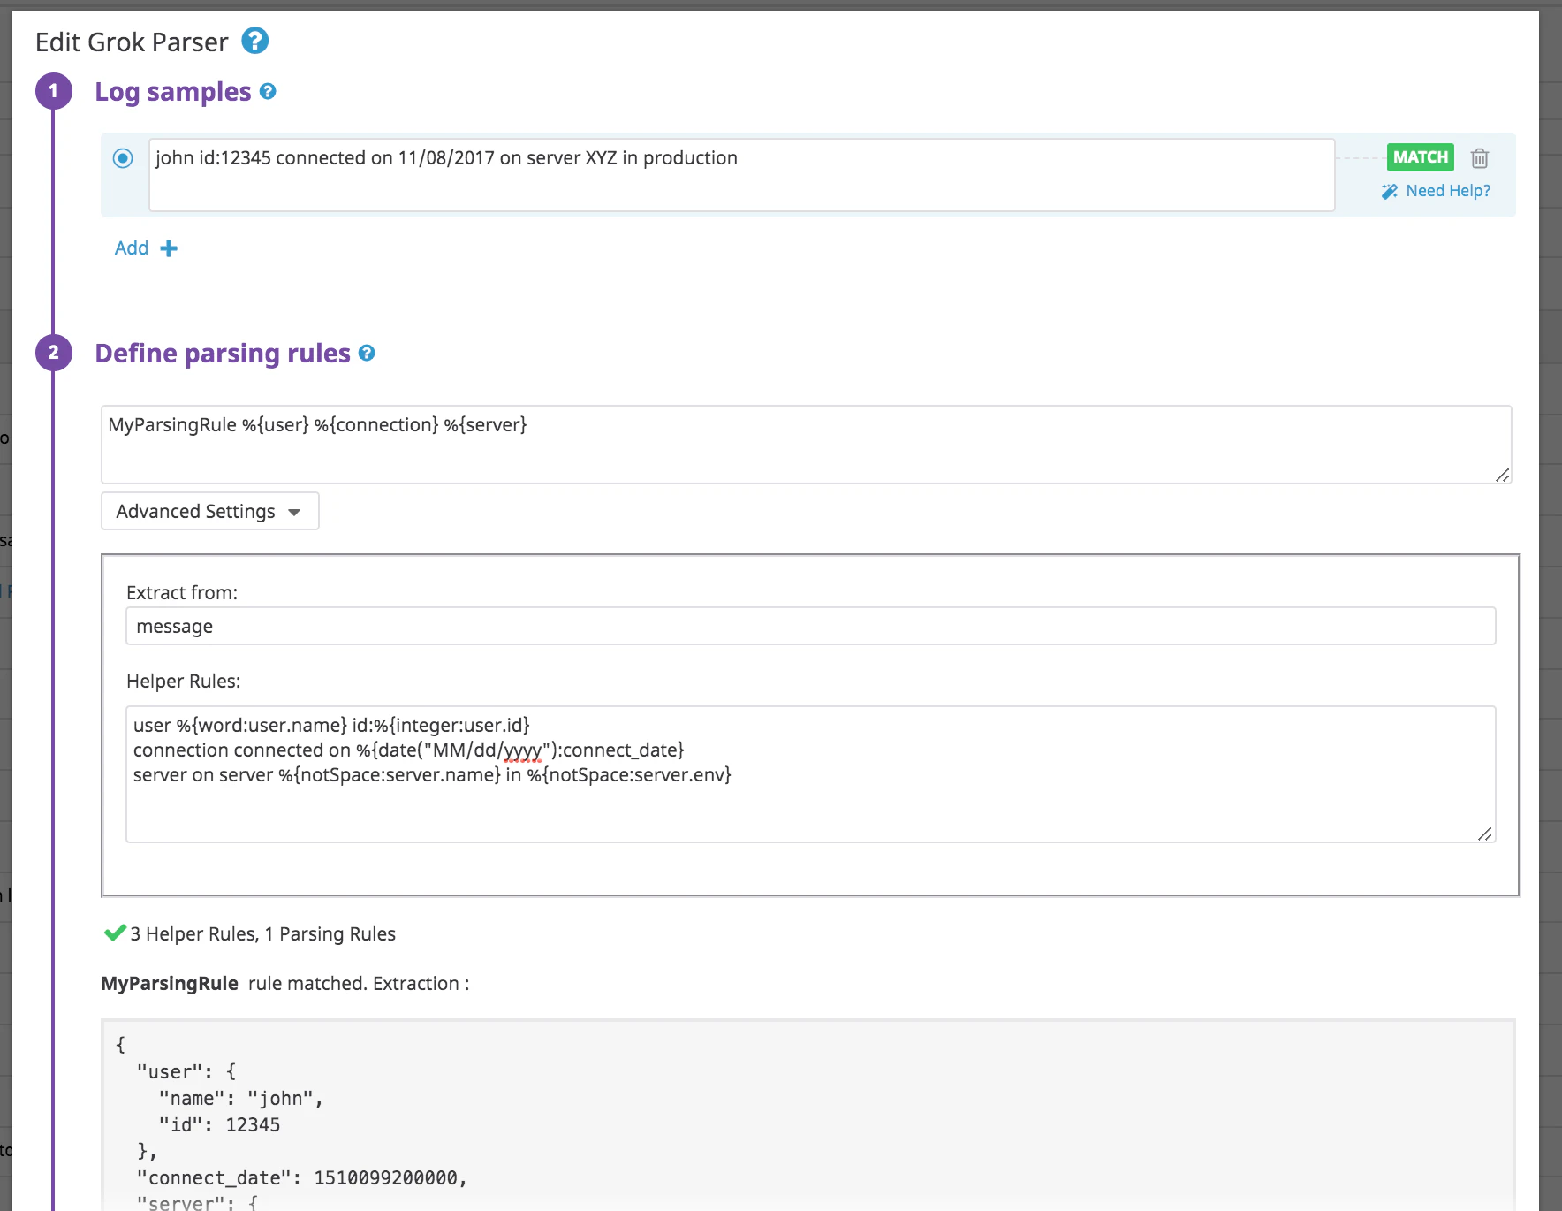
Task: Click the '3 Helper Rules, 1 Parsing Rules' status
Action: pyautogui.click(x=263, y=934)
